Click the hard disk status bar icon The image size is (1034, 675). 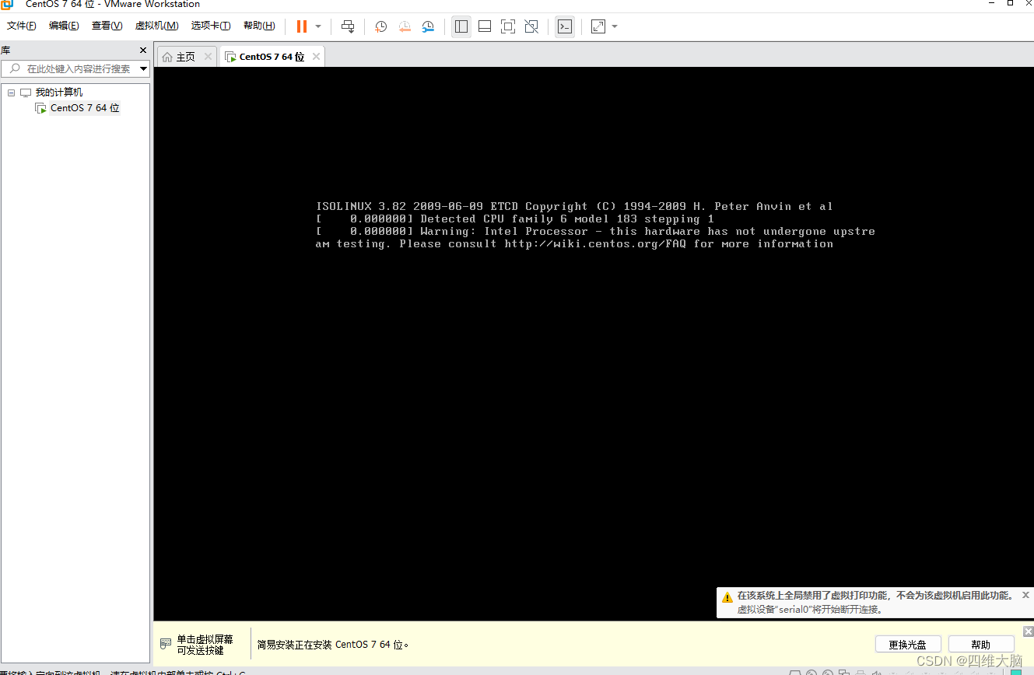point(796,672)
